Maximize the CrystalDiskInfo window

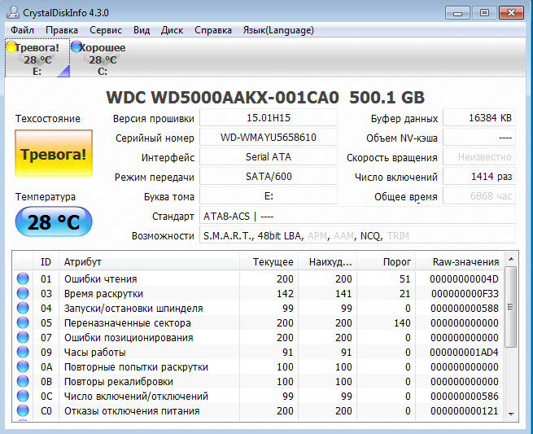click(x=484, y=13)
